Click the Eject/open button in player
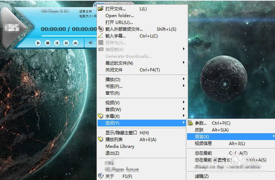 point(76,43)
